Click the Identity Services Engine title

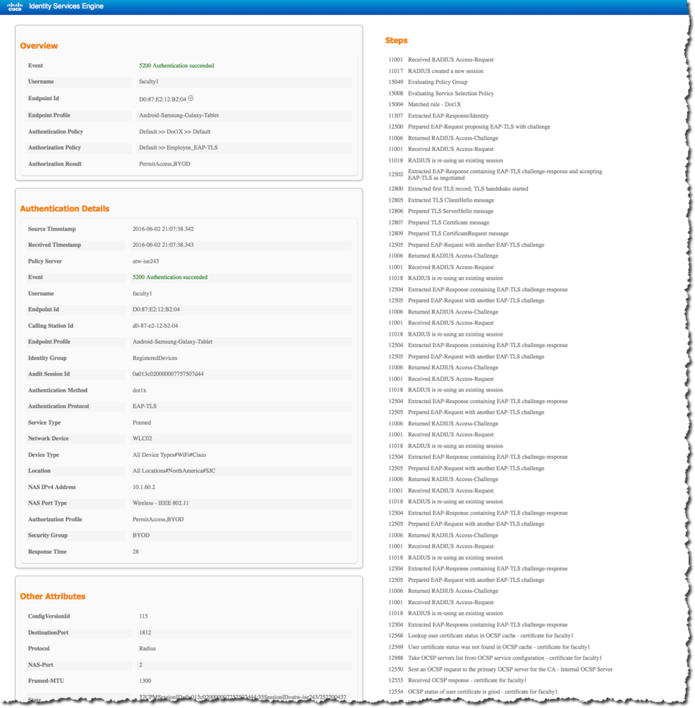66,6
